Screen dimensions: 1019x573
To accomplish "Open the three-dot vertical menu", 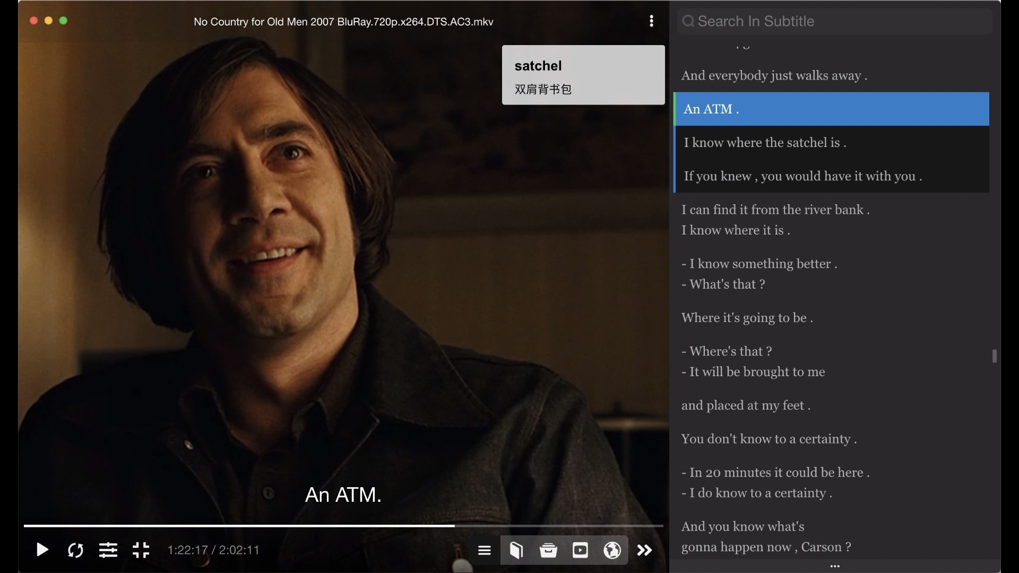I will click(651, 21).
